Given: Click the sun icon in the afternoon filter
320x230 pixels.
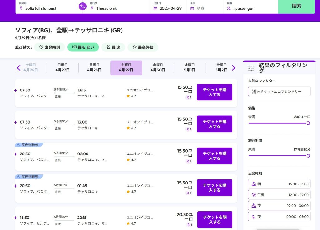Looking at the screenshot, I should click(x=254, y=195).
